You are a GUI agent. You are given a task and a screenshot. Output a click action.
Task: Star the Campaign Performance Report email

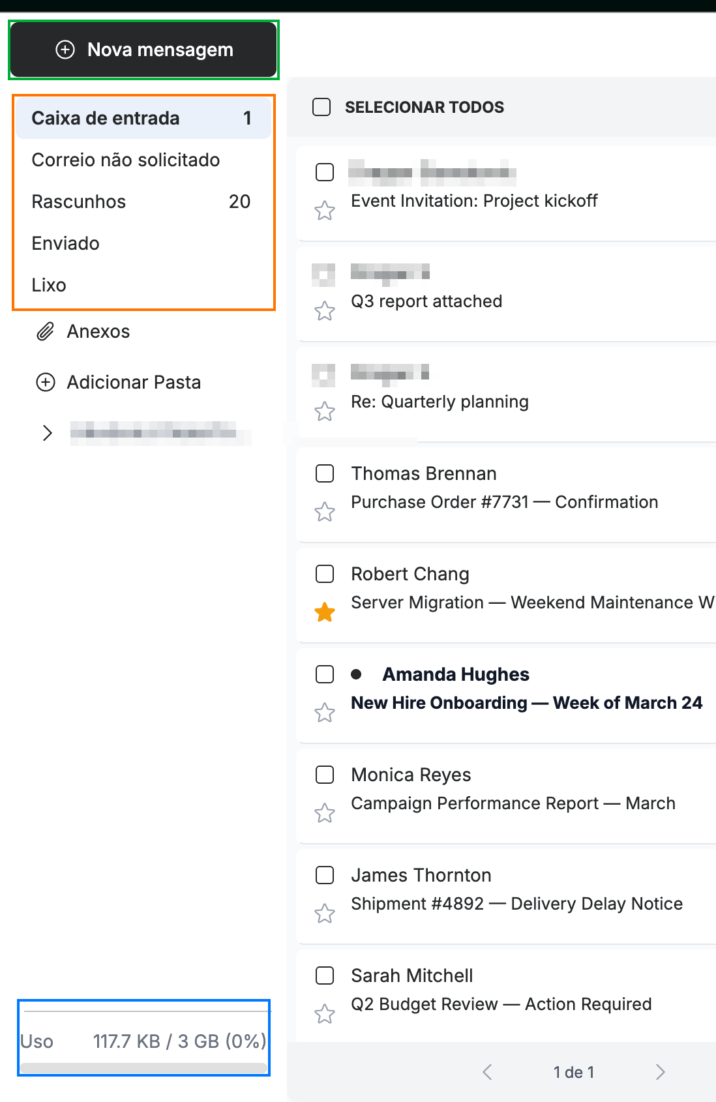tap(325, 813)
